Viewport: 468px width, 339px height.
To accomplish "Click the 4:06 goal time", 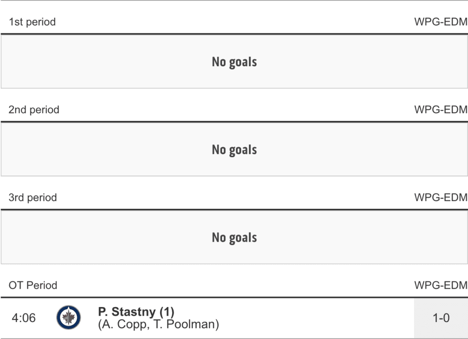I will (23, 318).
